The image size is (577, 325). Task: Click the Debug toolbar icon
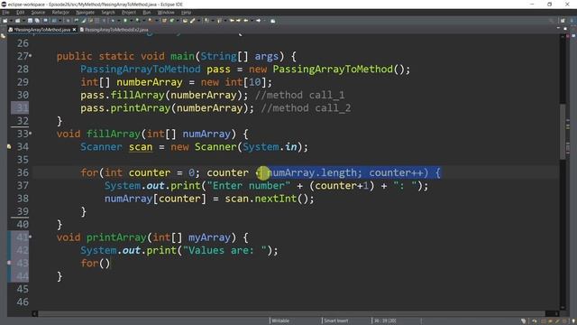pos(112,21)
